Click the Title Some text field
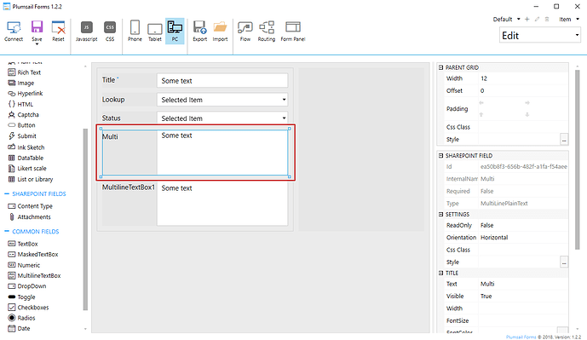 (x=222, y=80)
